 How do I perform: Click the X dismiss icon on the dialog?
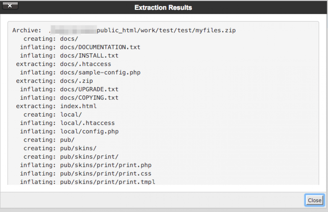[10, 5]
